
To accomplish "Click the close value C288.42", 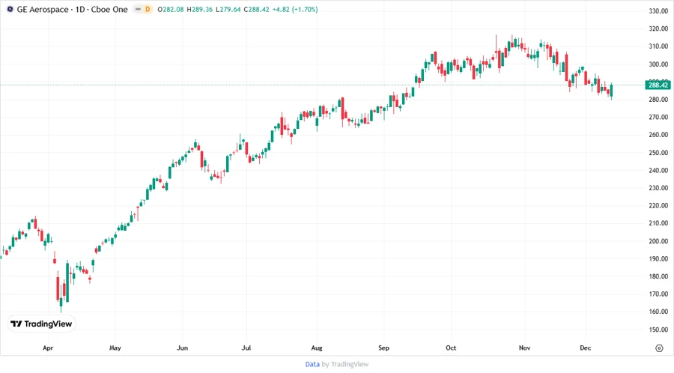I will tap(256, 9).
